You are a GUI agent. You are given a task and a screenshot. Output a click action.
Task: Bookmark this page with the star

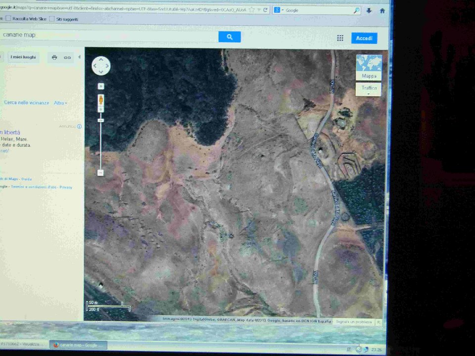point(251,10)
